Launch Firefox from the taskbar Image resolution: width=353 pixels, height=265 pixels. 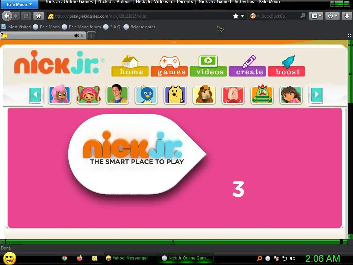(x=80, y=258)
